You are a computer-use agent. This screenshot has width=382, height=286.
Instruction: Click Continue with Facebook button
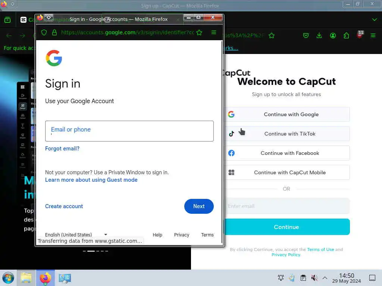tap(286, 153)
